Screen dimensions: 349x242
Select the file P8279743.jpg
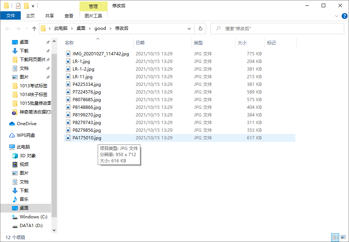point(86,123)
